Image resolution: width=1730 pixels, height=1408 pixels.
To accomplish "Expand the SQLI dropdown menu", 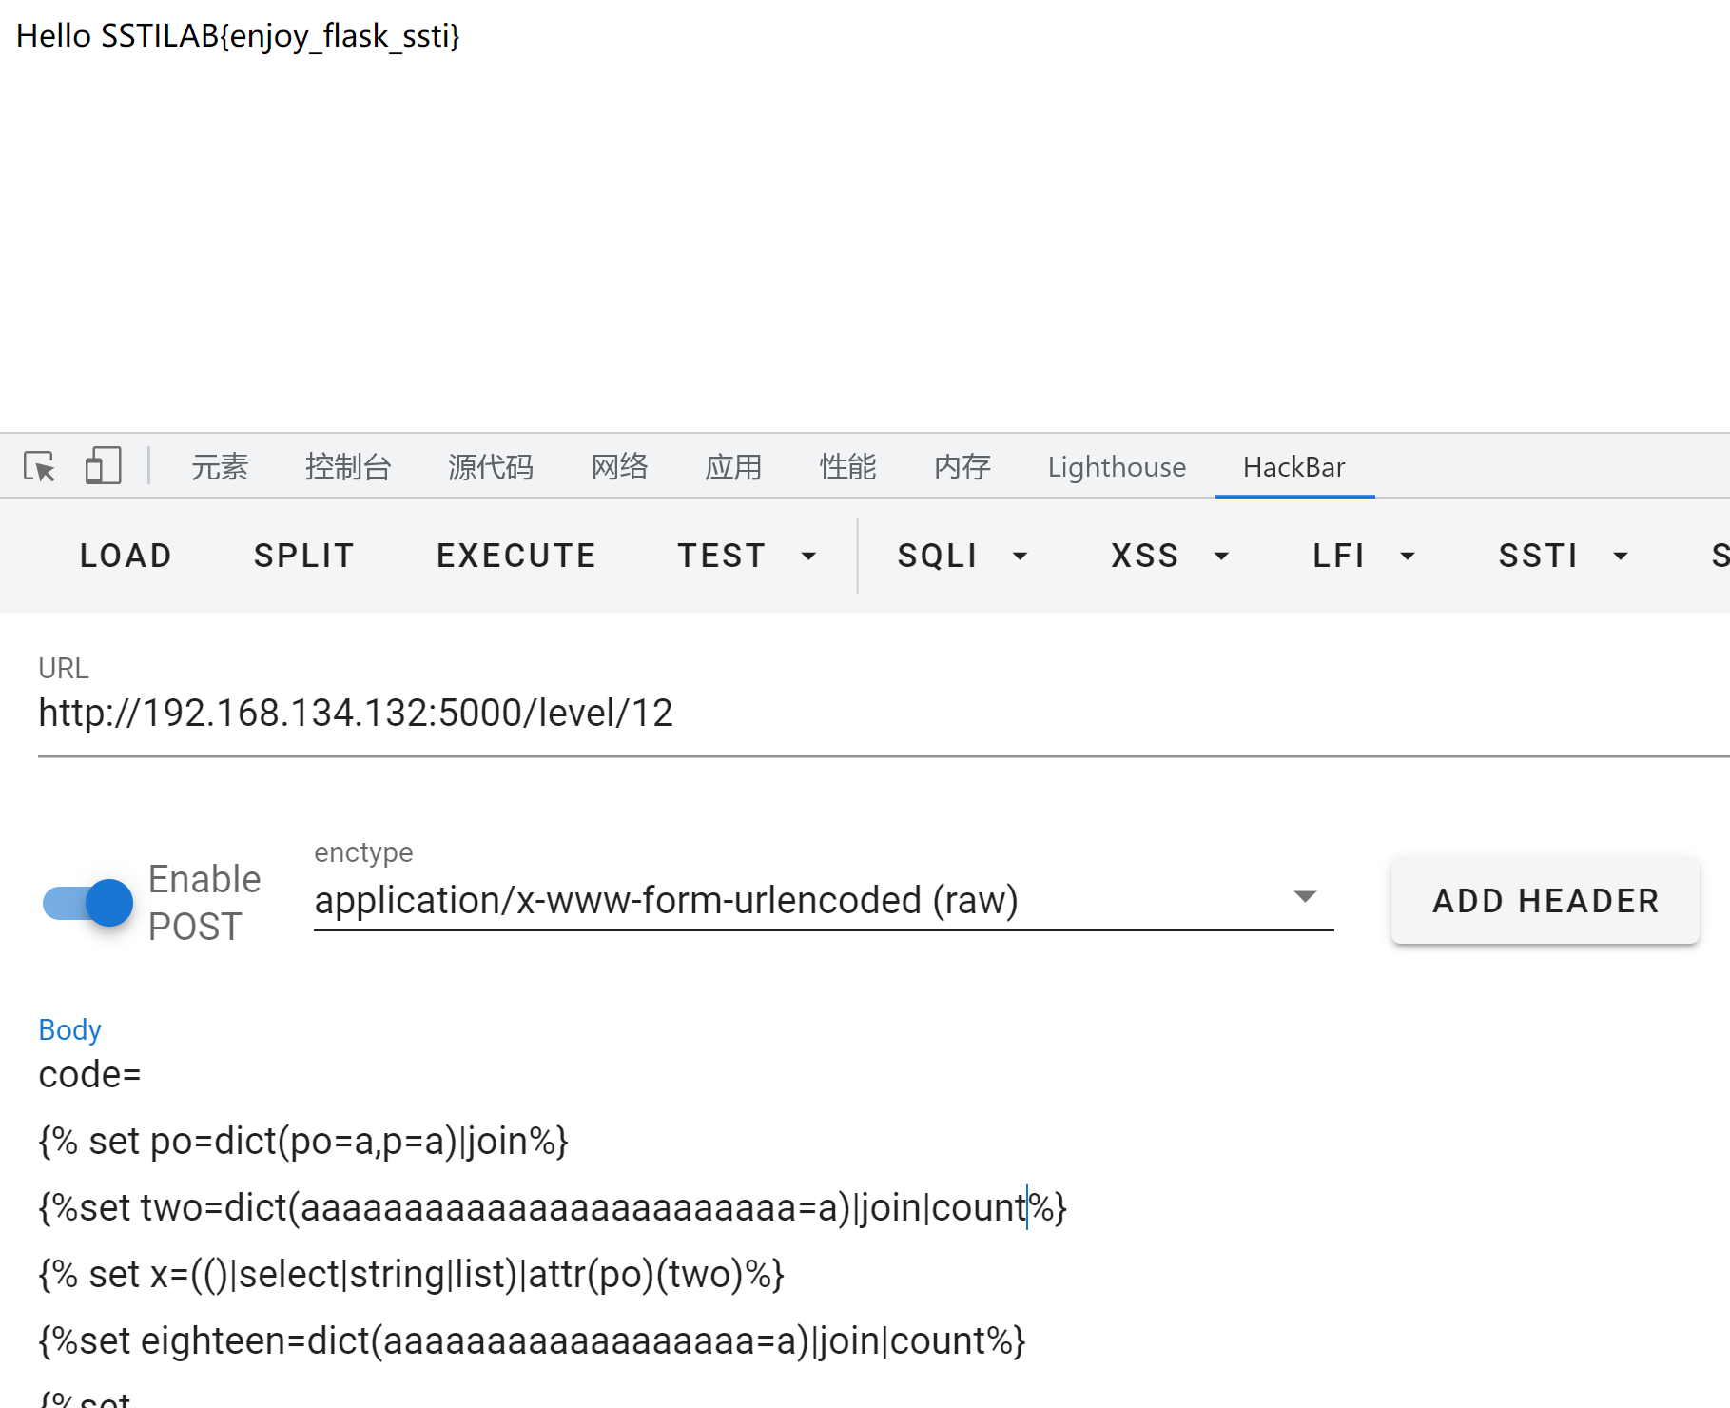I will (962, 556).
